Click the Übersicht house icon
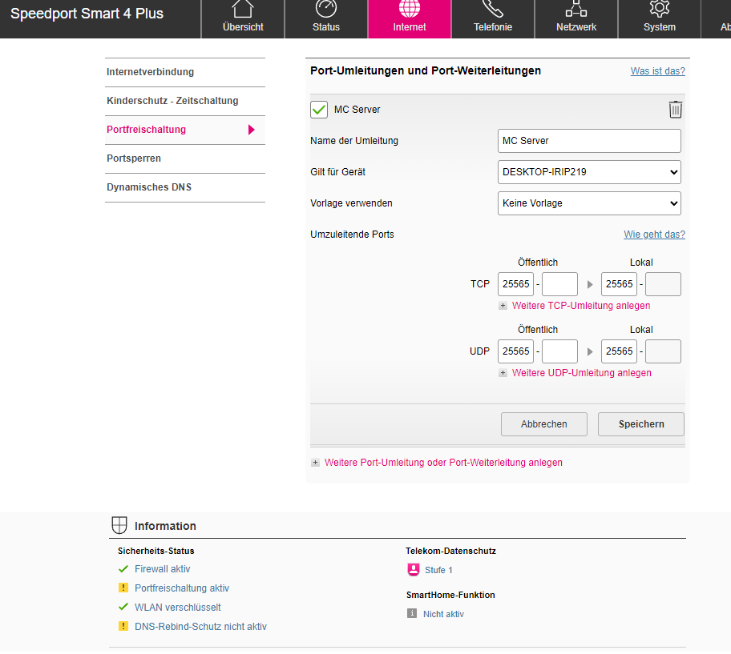 click(242, 9)
